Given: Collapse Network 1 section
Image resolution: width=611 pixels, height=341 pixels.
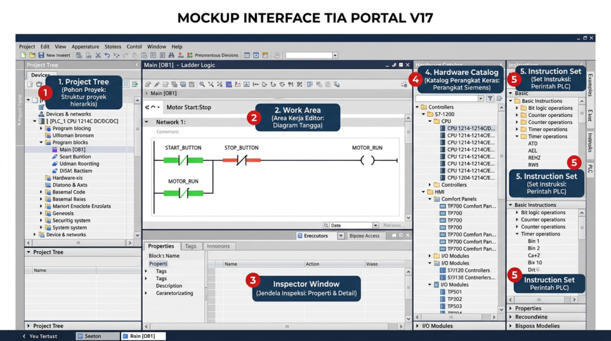Looking at the screenshot, I should pyautogui.click(x=147, y=122).
